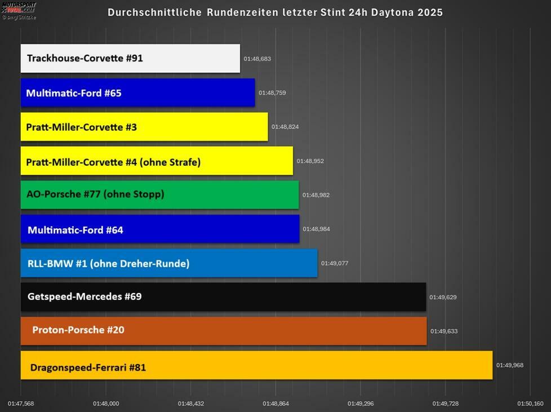
Task: Click the value 01:48,984
Action: pyautogui.click(x=316, y=229)
